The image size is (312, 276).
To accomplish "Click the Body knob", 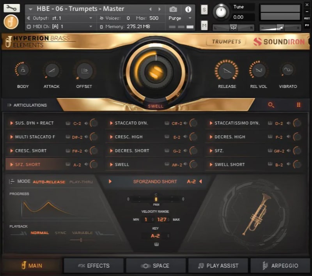I will point(23,70).
